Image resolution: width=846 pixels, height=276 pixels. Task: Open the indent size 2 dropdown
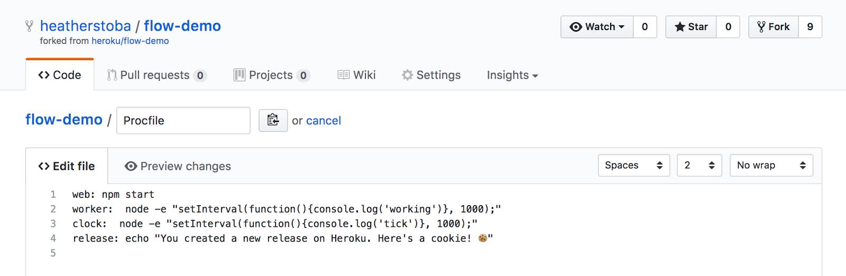point(699,165)
